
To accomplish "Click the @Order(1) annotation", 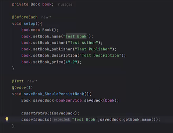I will pos(22,88).
